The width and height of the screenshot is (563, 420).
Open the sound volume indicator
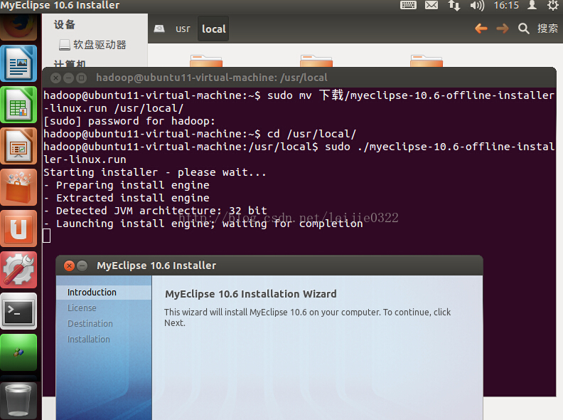[x=477, y=6]
